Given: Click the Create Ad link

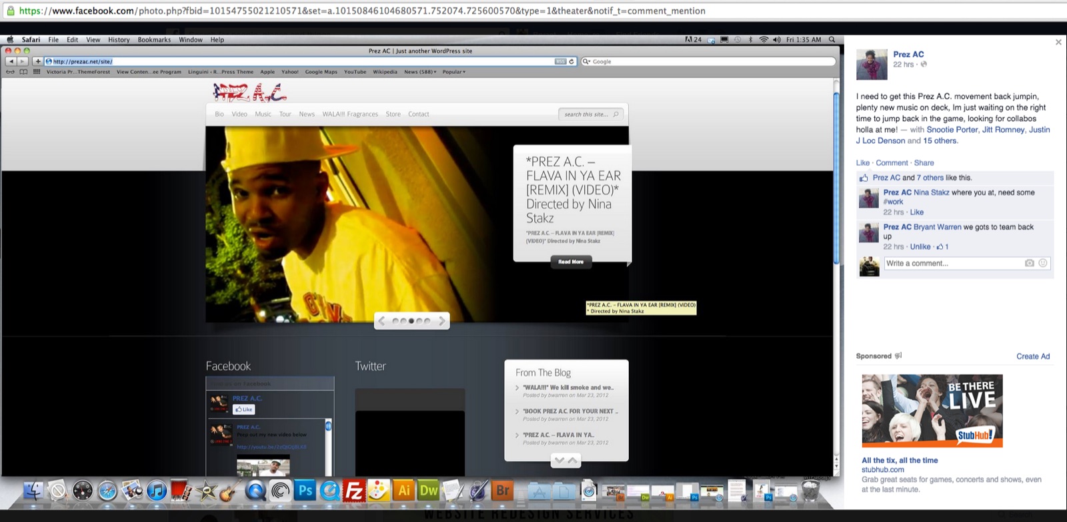Looking at the screenshot, I should pos(1033,357).
